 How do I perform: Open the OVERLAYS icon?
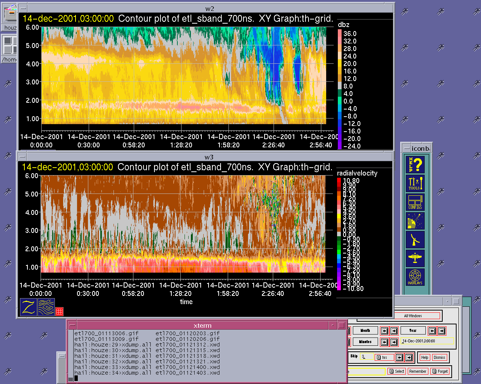click(415, 277)
